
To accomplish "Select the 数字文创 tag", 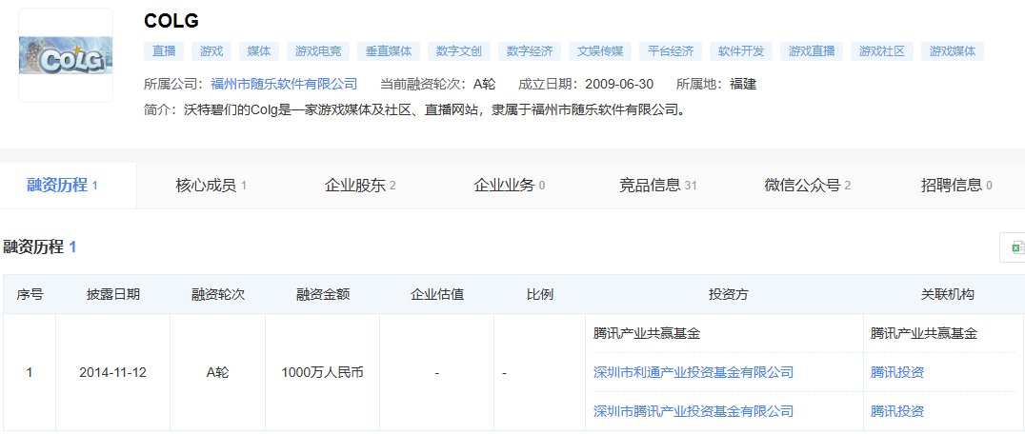I will tap(459, 51).
